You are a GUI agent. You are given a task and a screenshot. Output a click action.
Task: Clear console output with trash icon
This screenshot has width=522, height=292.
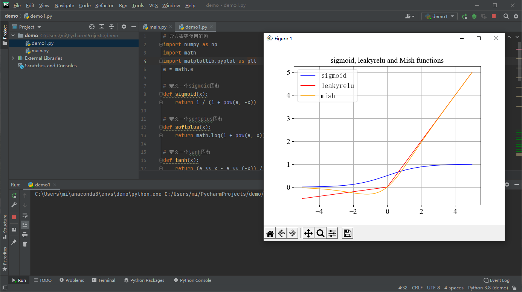point(25,244)
